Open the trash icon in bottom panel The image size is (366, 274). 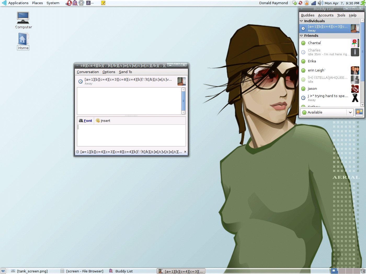pyautogui.click(x=363, y=271)
